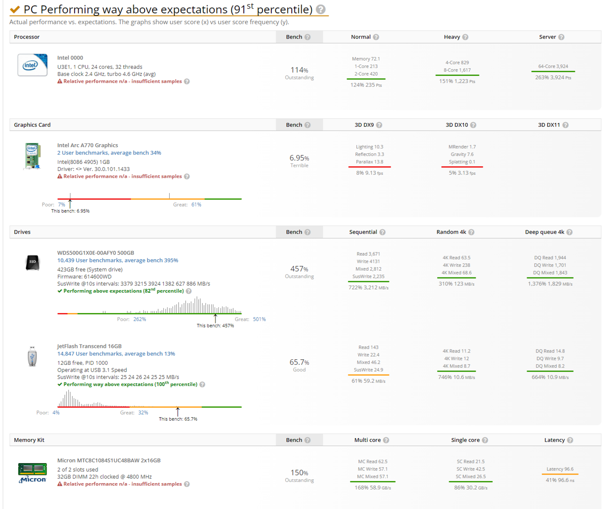Click the 'This bench: 457%' chart marker label

tap(215, 326)
